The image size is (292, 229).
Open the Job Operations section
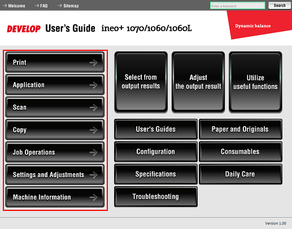55,152
